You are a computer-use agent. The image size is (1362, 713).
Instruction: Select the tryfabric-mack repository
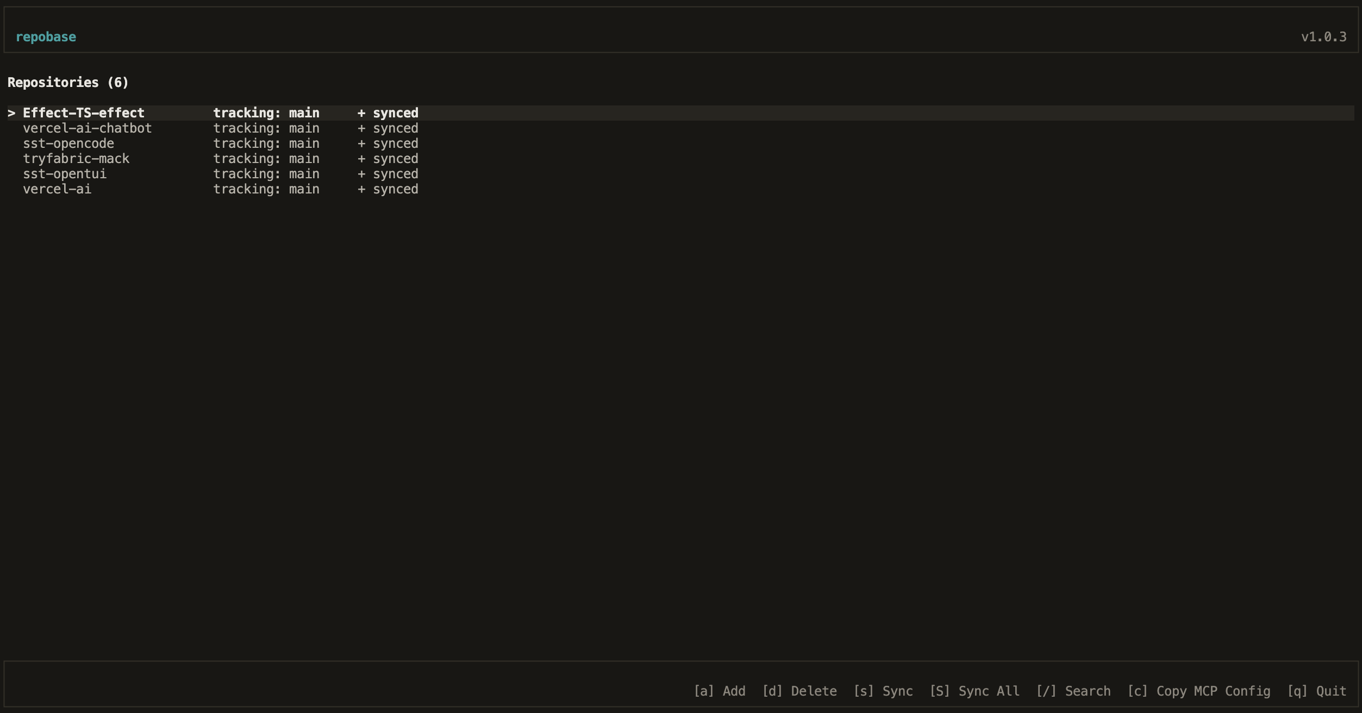(76, 159)
